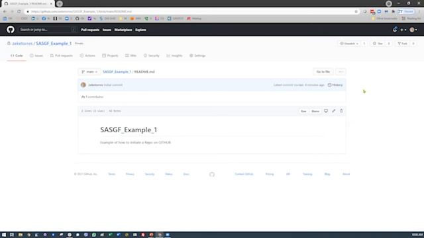
Task: Open the Status footer link
Action: [x=169, y=175]
